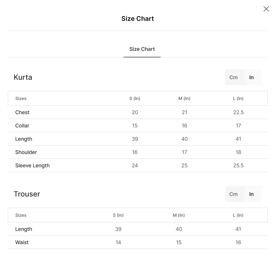
Task: Click the Waist S value 14
Action: (x=118, y=242)
